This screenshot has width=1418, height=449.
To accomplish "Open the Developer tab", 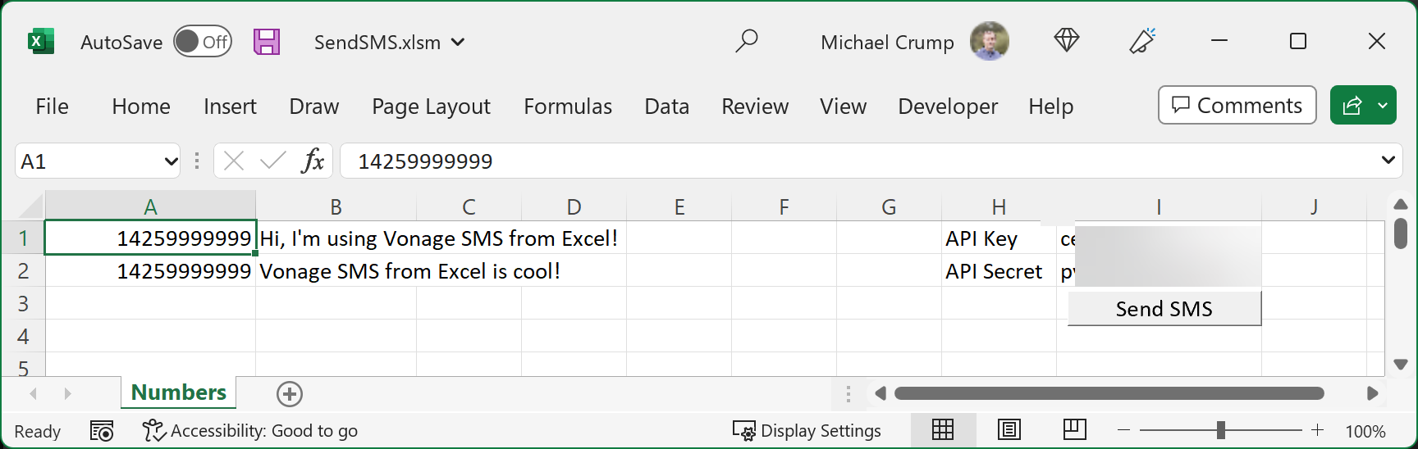I will click(x=948, y=107).
